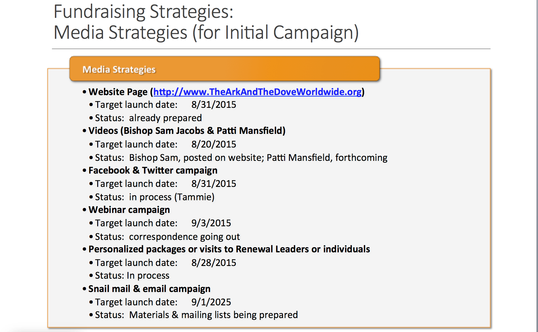Viewport: 538px width, 332px height.
Task: Click the 8/20/2015 videos launch date
Action: click(x=214, y=144)
